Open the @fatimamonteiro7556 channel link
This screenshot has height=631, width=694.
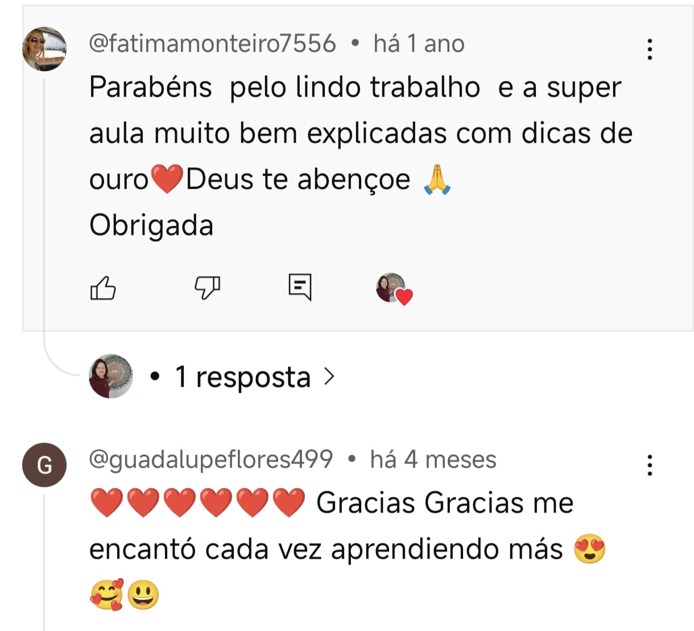pyautogui.click(x=212, y=44)
